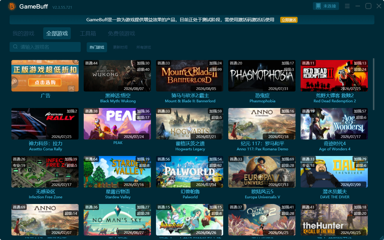Click the phone 未连接 connection button
This screenshot has height=240, width=384.
[x=326, y=6]
